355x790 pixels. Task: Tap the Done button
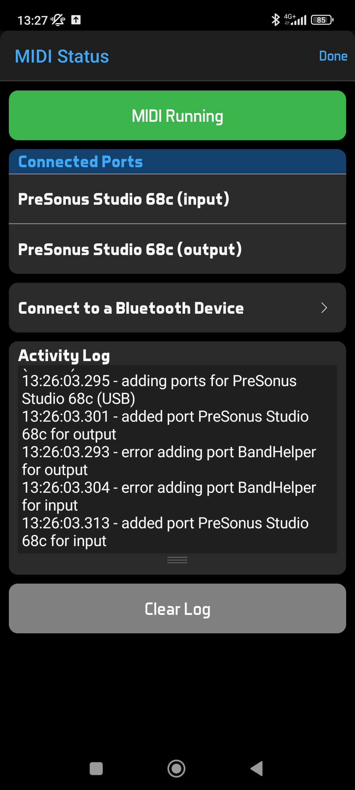[x=333, y=56]
